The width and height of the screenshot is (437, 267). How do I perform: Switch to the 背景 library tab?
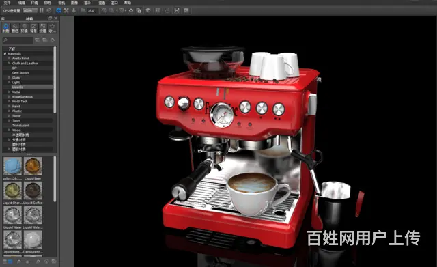(33, 28)
